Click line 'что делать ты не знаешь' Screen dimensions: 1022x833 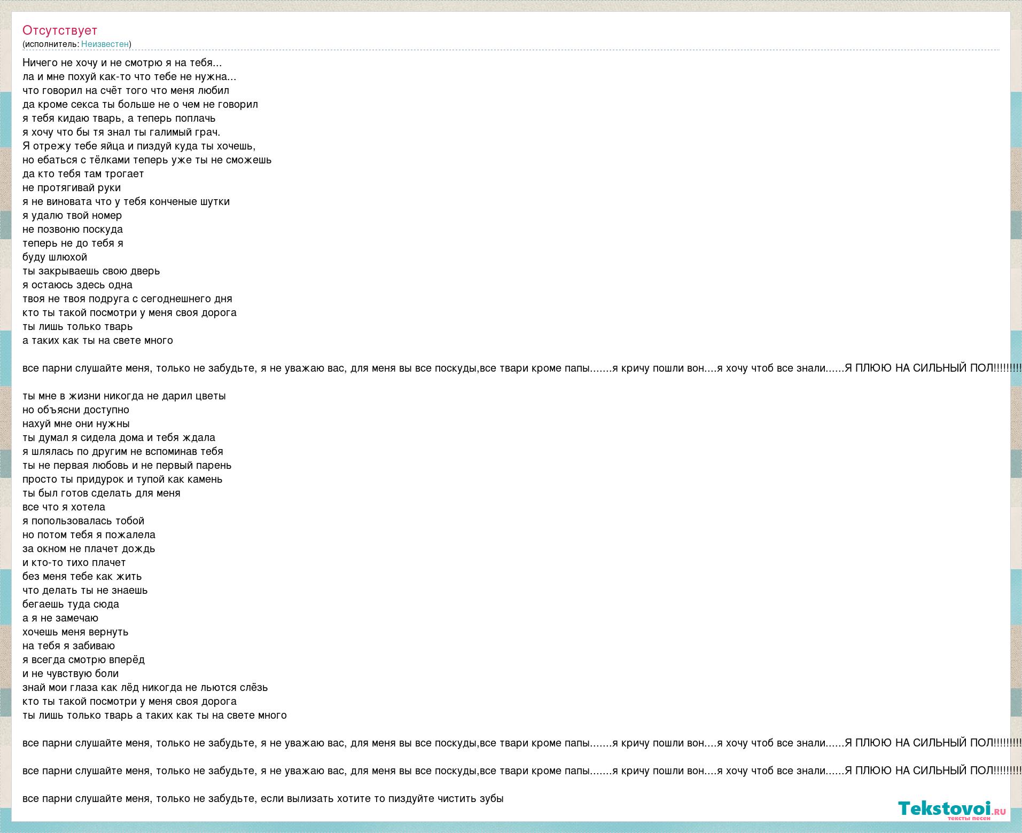point(85,590)
